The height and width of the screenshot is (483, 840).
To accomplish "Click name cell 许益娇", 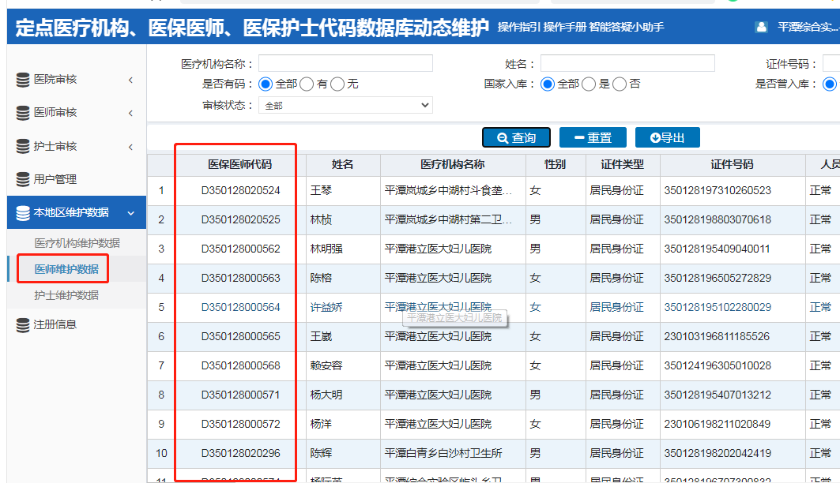I will click(326, 308).
